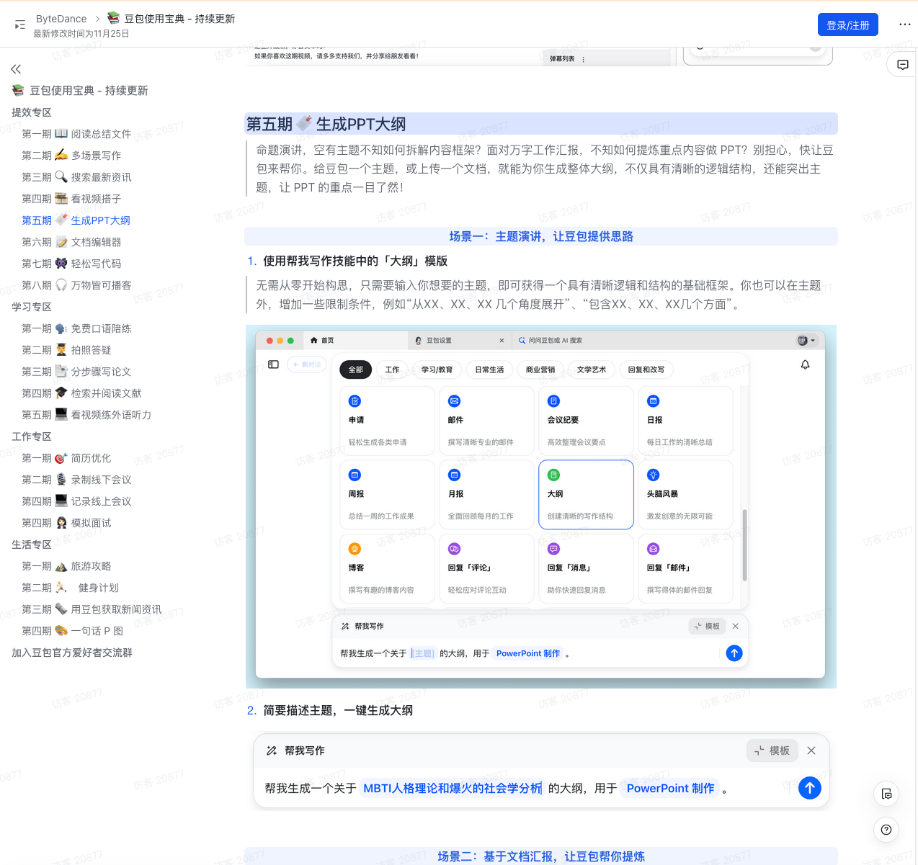Open sidebar item 简历优化
The width and height of the screenshot is (918, 865).
pyautogui.click(x=66, y=458)
